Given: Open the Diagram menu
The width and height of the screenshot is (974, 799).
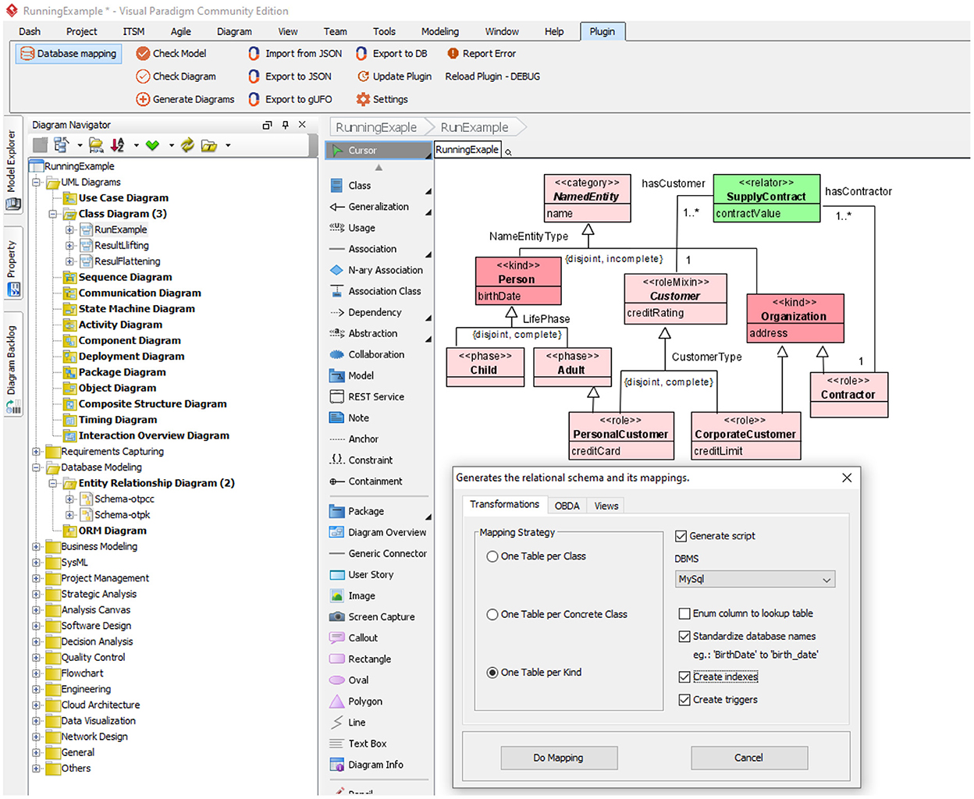Looking at the screenshot, I should tap(234, 31).
